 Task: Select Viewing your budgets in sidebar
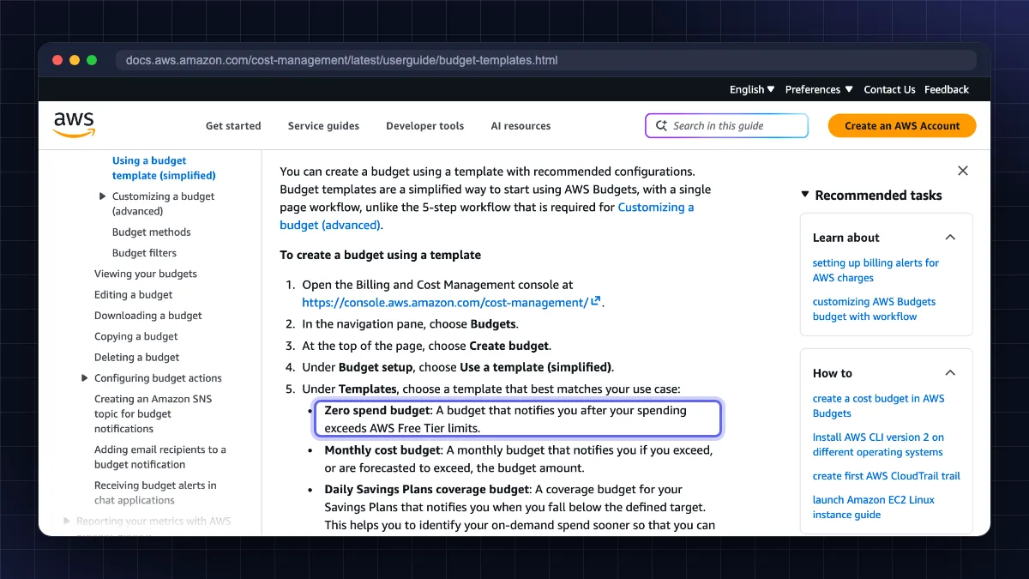[x=146, y=274]
